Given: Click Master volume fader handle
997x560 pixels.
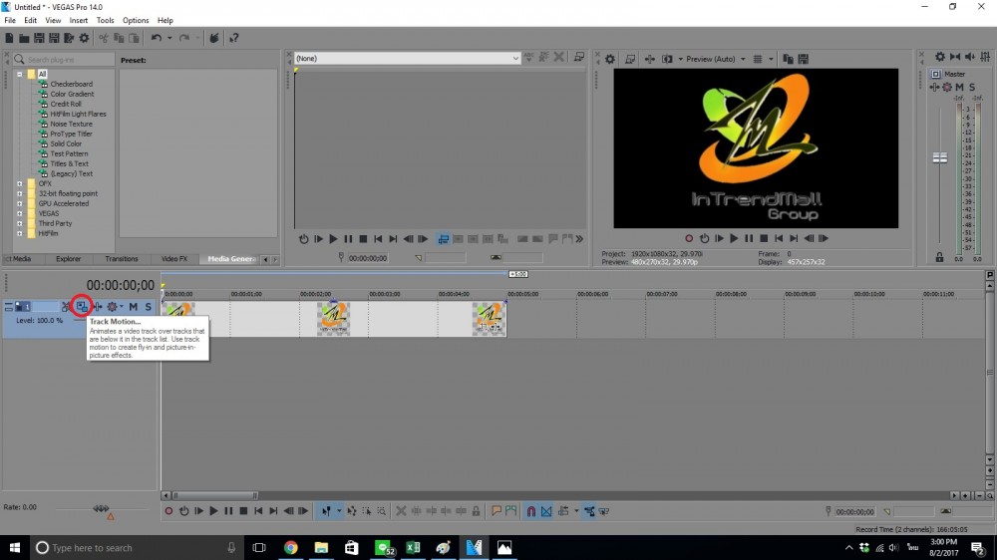Looking at the screenshot, I should point(940,157).
